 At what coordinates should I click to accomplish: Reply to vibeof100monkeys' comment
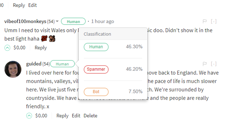[41, 48]
